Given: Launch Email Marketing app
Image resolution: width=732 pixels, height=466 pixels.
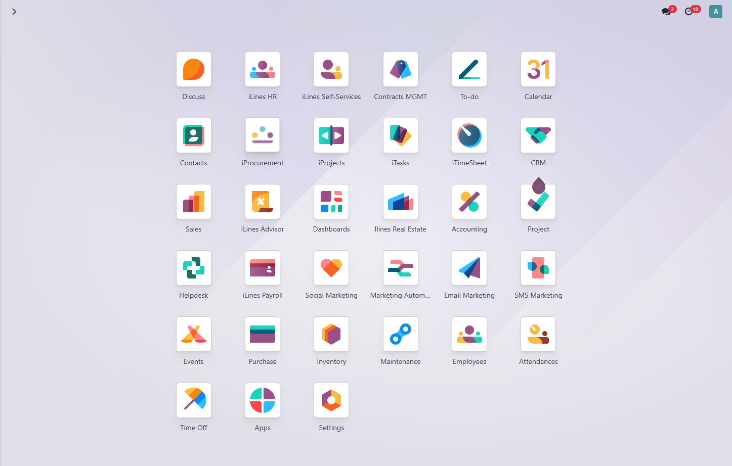Looking at the screenshot, I should click(469, 268).
